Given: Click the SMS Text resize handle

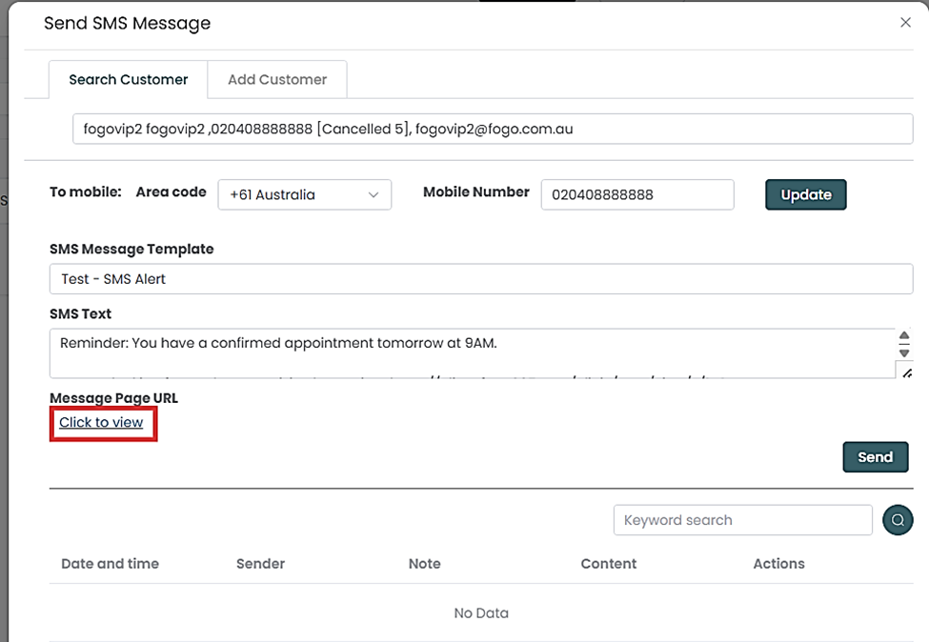Looking at the screenshot, I should 906,372.
